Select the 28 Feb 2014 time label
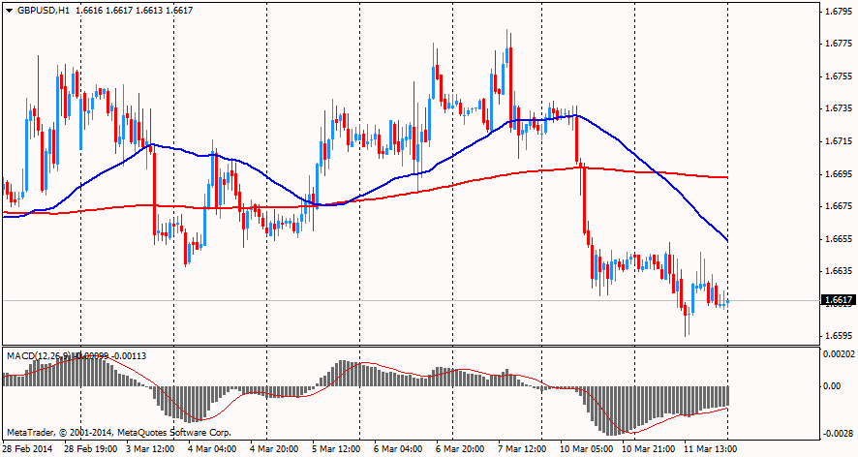The width and height of the screenshot is (858, 457). (x=28, y=449)
